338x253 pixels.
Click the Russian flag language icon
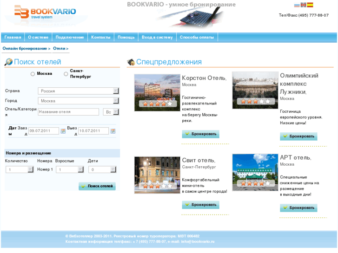(x=297, y=5)
